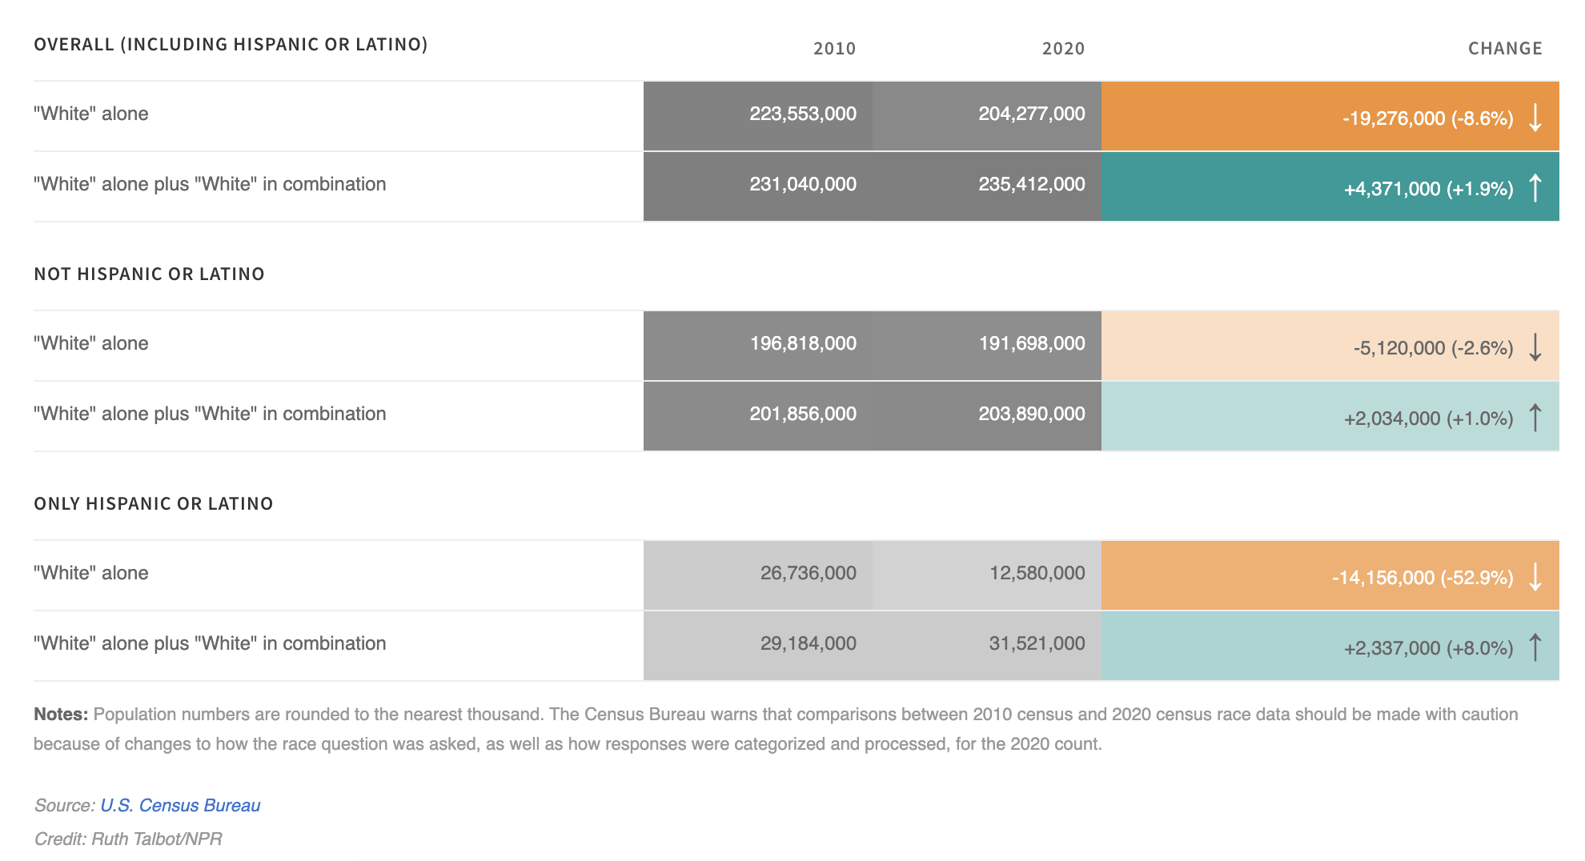Click the 29,184,000 value cell
The width and height of the screenshot is (1585, 861).
[808, 643]
